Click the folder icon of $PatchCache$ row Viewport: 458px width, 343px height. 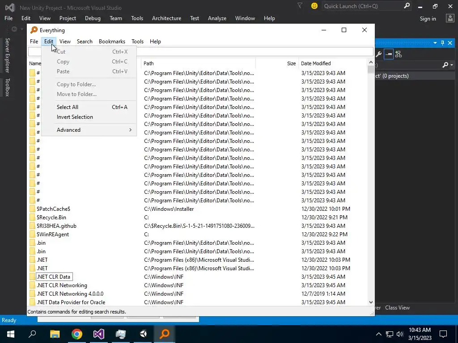tap(32, 209)
